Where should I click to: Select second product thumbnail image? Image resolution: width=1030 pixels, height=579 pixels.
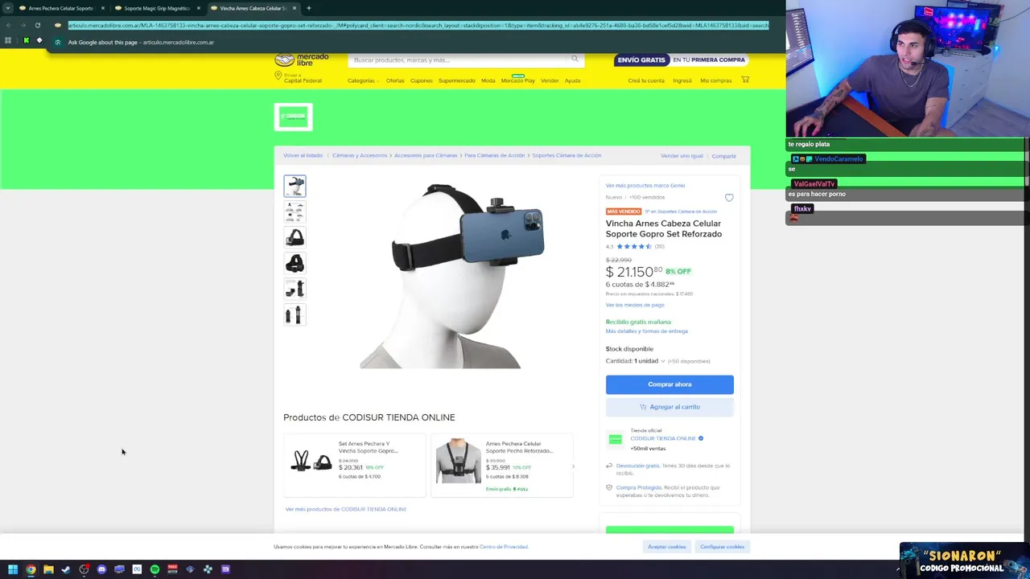[295, 211]
